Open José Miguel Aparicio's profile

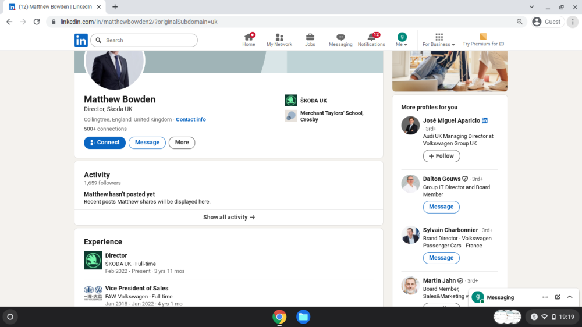coord(452,120)
